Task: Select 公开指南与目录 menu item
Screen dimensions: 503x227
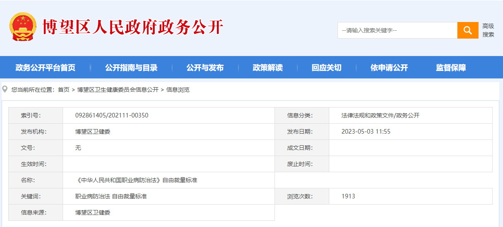Action: click(x=131, y=68)
